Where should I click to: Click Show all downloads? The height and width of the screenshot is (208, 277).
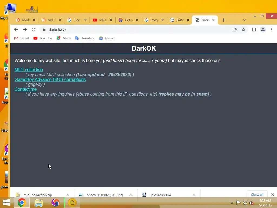pyautogui.click(x=257, y=194)
